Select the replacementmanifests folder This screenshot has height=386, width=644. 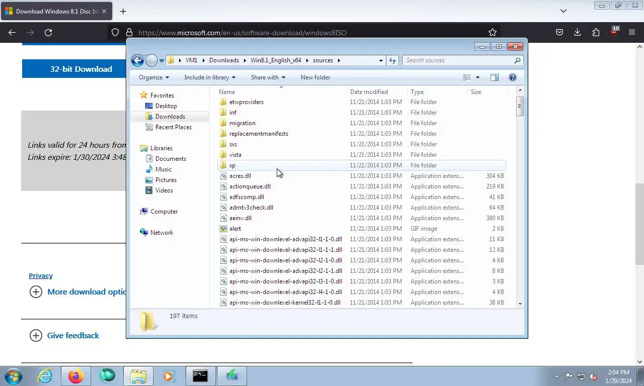click(x=259, y=134)
